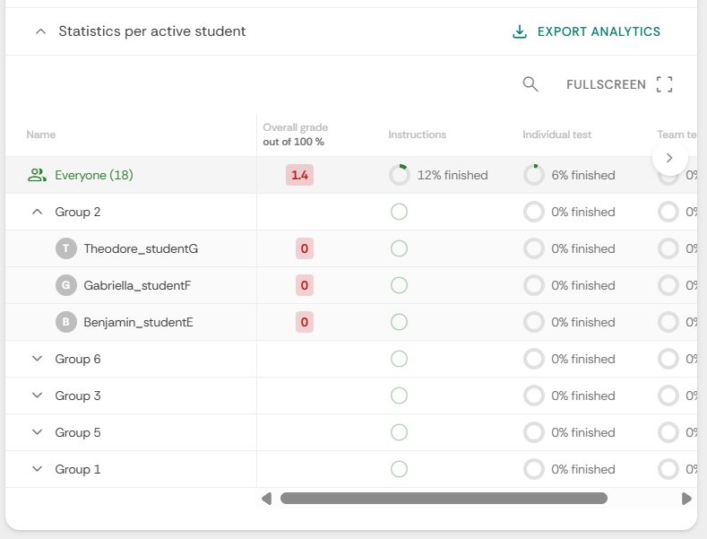
Task: Select the Everyone (18) row label
Action: 94,175
